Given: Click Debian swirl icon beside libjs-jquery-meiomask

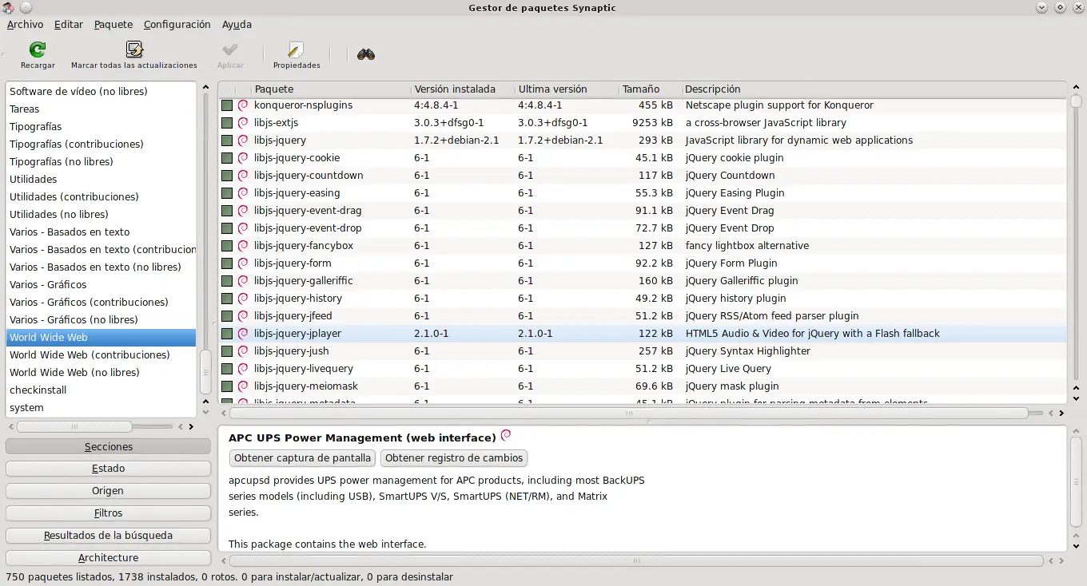Looking at the screenshot, I should (x=243, y=386).
